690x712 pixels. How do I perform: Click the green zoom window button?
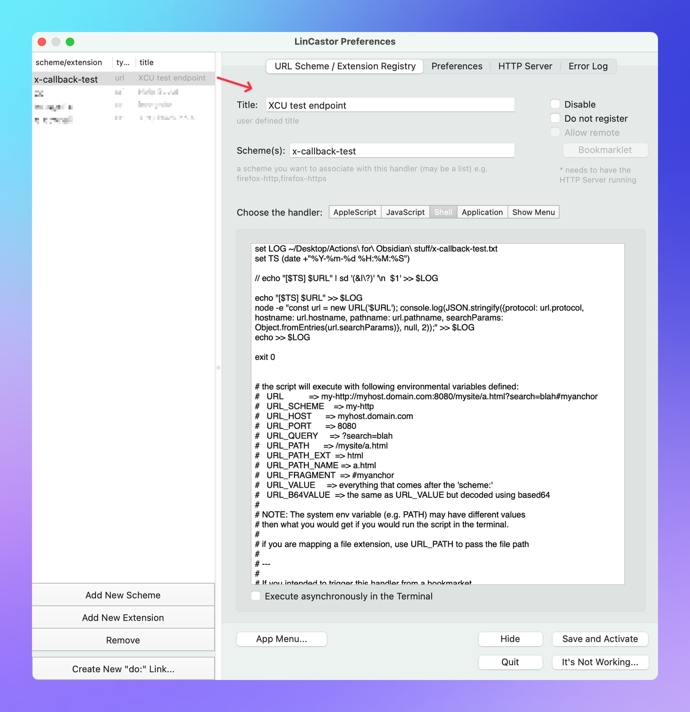[x=70, y=42]
